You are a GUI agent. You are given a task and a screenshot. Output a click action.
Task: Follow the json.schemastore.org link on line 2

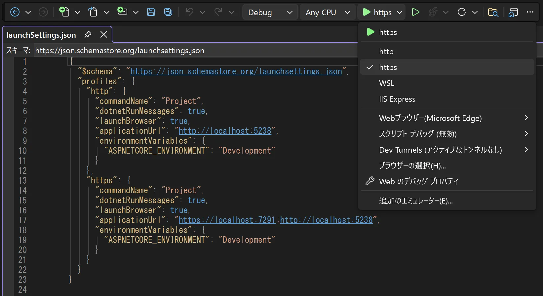[x=236, y=71]
